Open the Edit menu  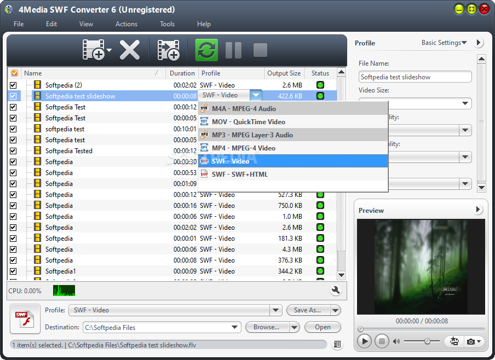51,24
